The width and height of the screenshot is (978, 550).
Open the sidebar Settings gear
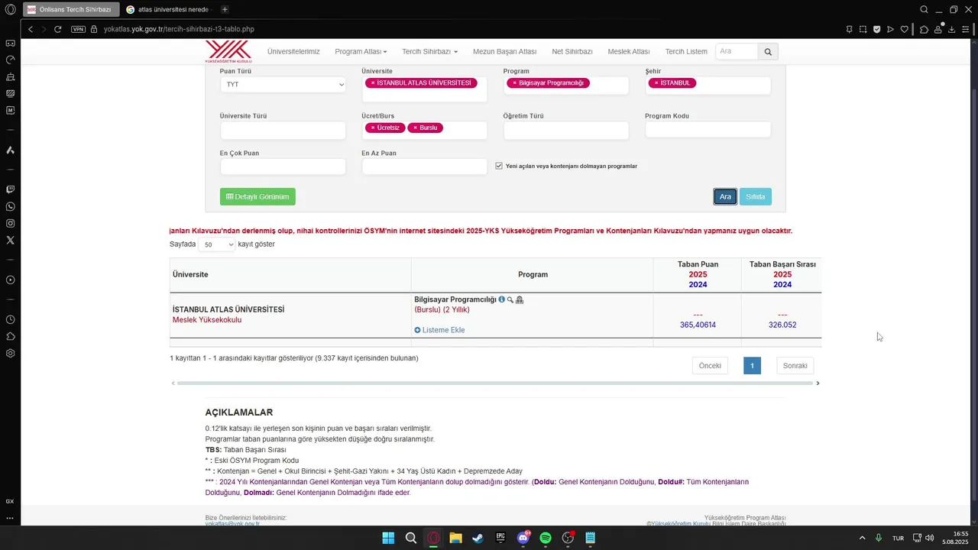tap(10, 353)
